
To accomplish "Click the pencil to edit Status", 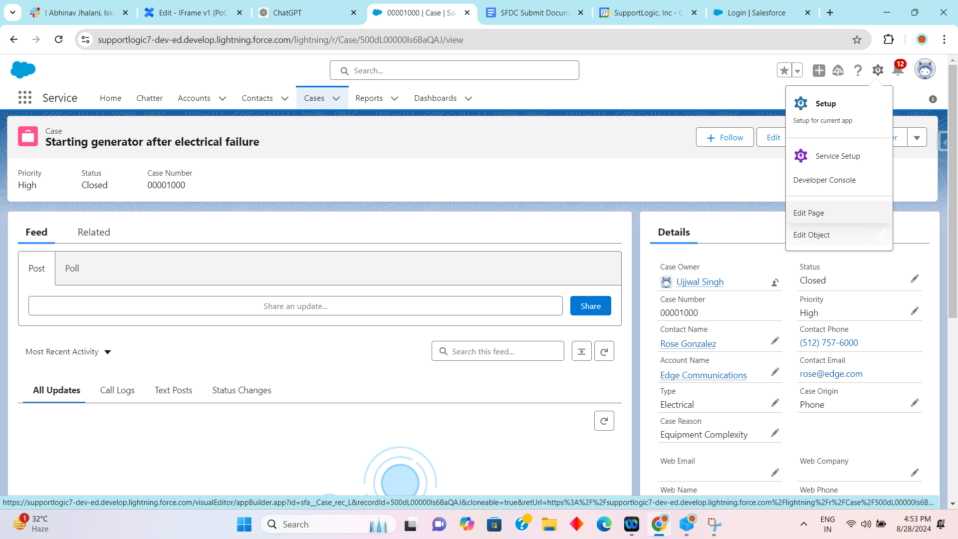I will click(914, 279).
